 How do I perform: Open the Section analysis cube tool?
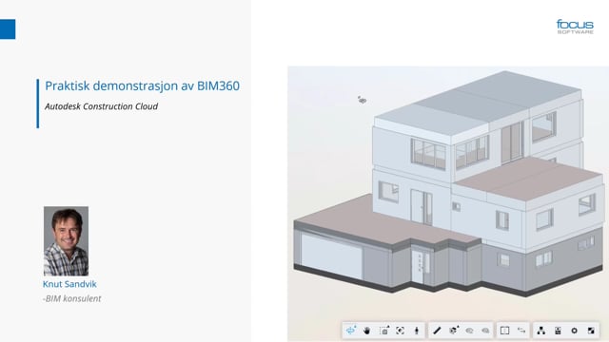click(453, 331)
